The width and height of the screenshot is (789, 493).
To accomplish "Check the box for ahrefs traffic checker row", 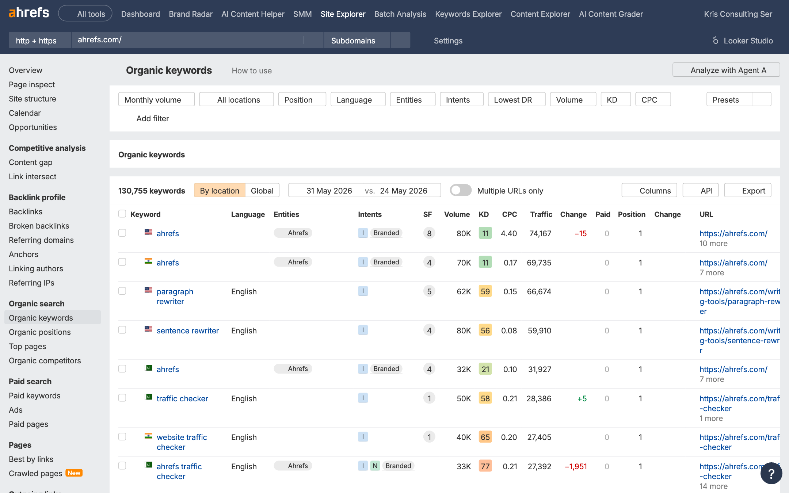I will [x=122, y=466].
